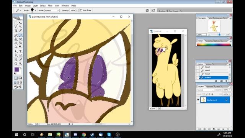Pick a color from the color ramp
This screenshot has height=138, width=245.
(214, 45)
